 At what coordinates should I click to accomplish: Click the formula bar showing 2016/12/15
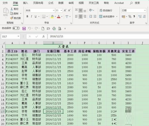(98, 37)
